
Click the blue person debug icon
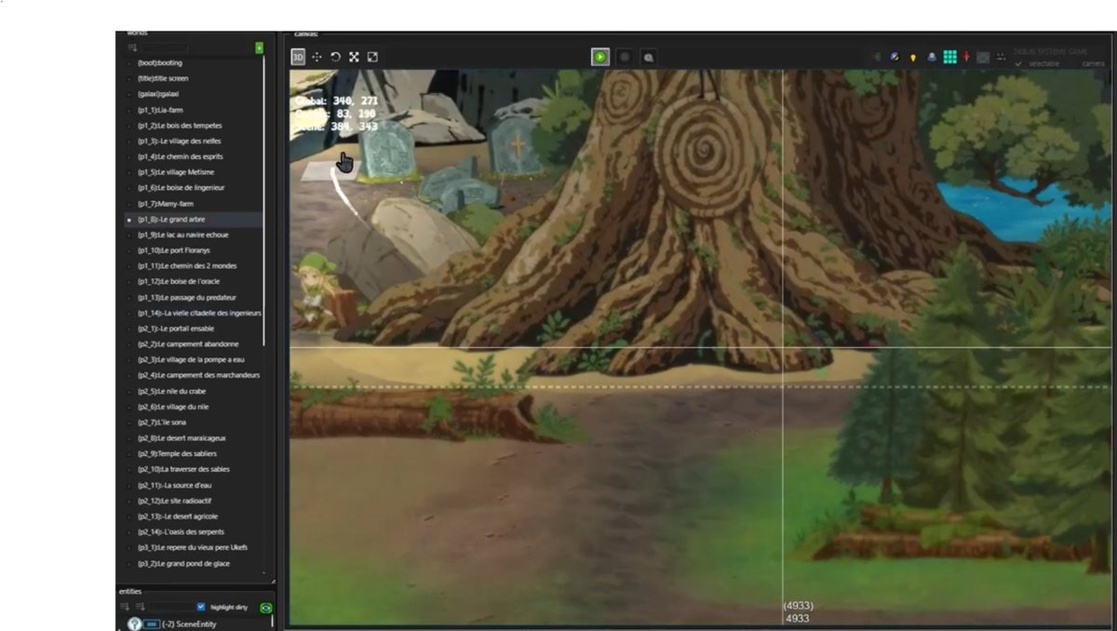[x=932, y=57]
